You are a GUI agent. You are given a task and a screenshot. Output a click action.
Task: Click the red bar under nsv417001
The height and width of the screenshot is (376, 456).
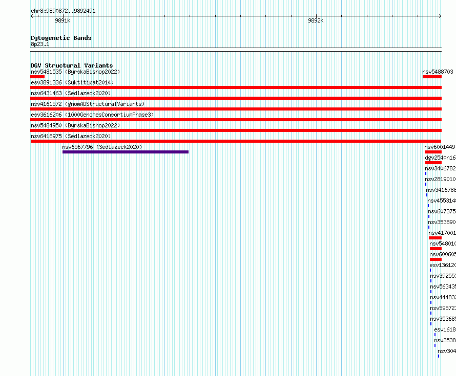click(x=435, y=238)
